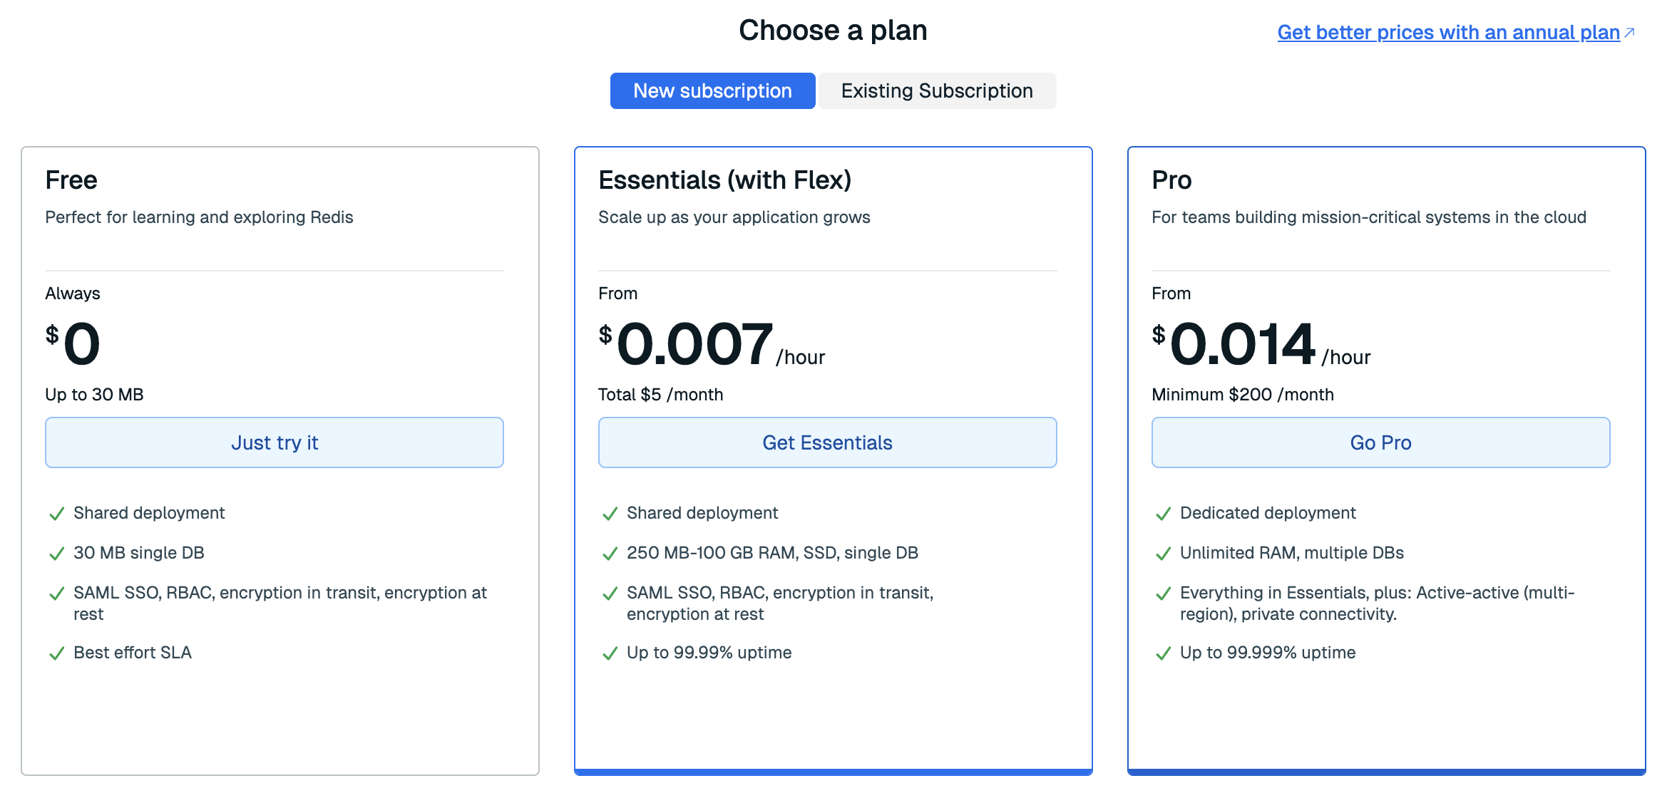Click checkmark next to Dedicated deployment
1677x798 pixels.
[x=1163, y=514]
